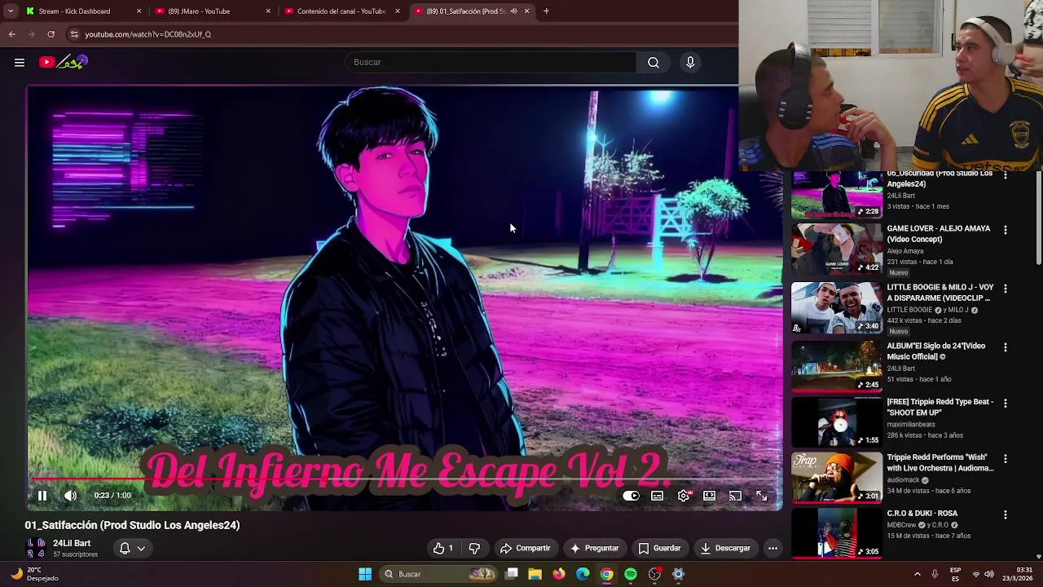
Task: Focus the Buscar search field on YouTube
Action: [491, 62]
